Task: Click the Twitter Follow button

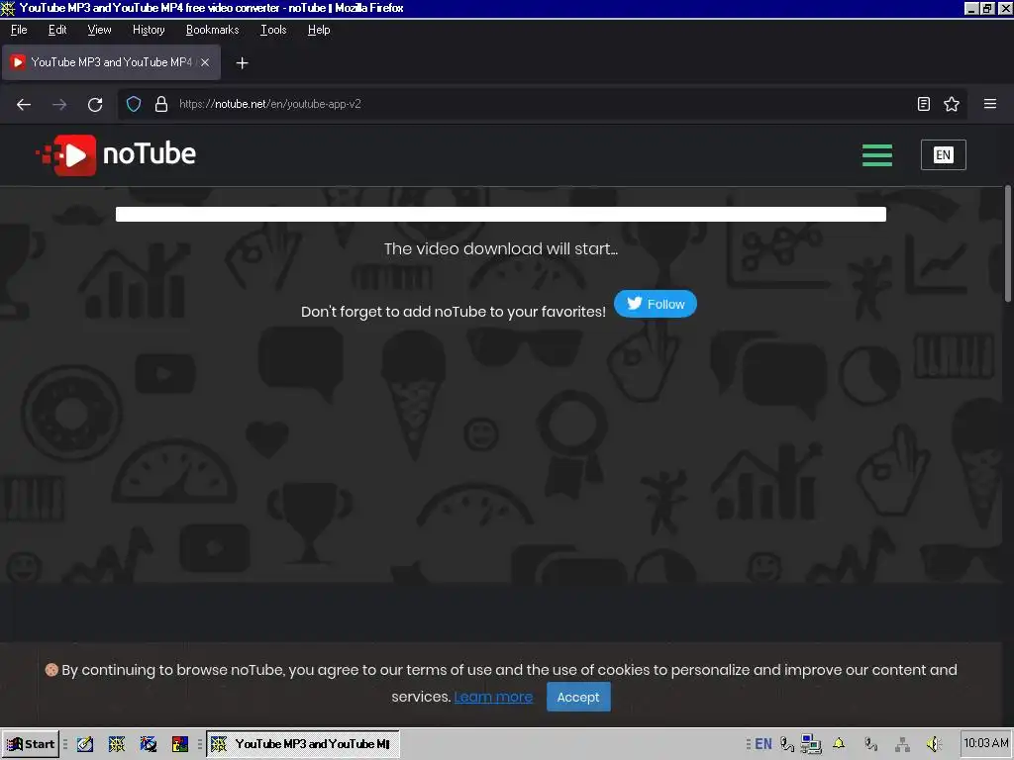Action: click(656, 304)
